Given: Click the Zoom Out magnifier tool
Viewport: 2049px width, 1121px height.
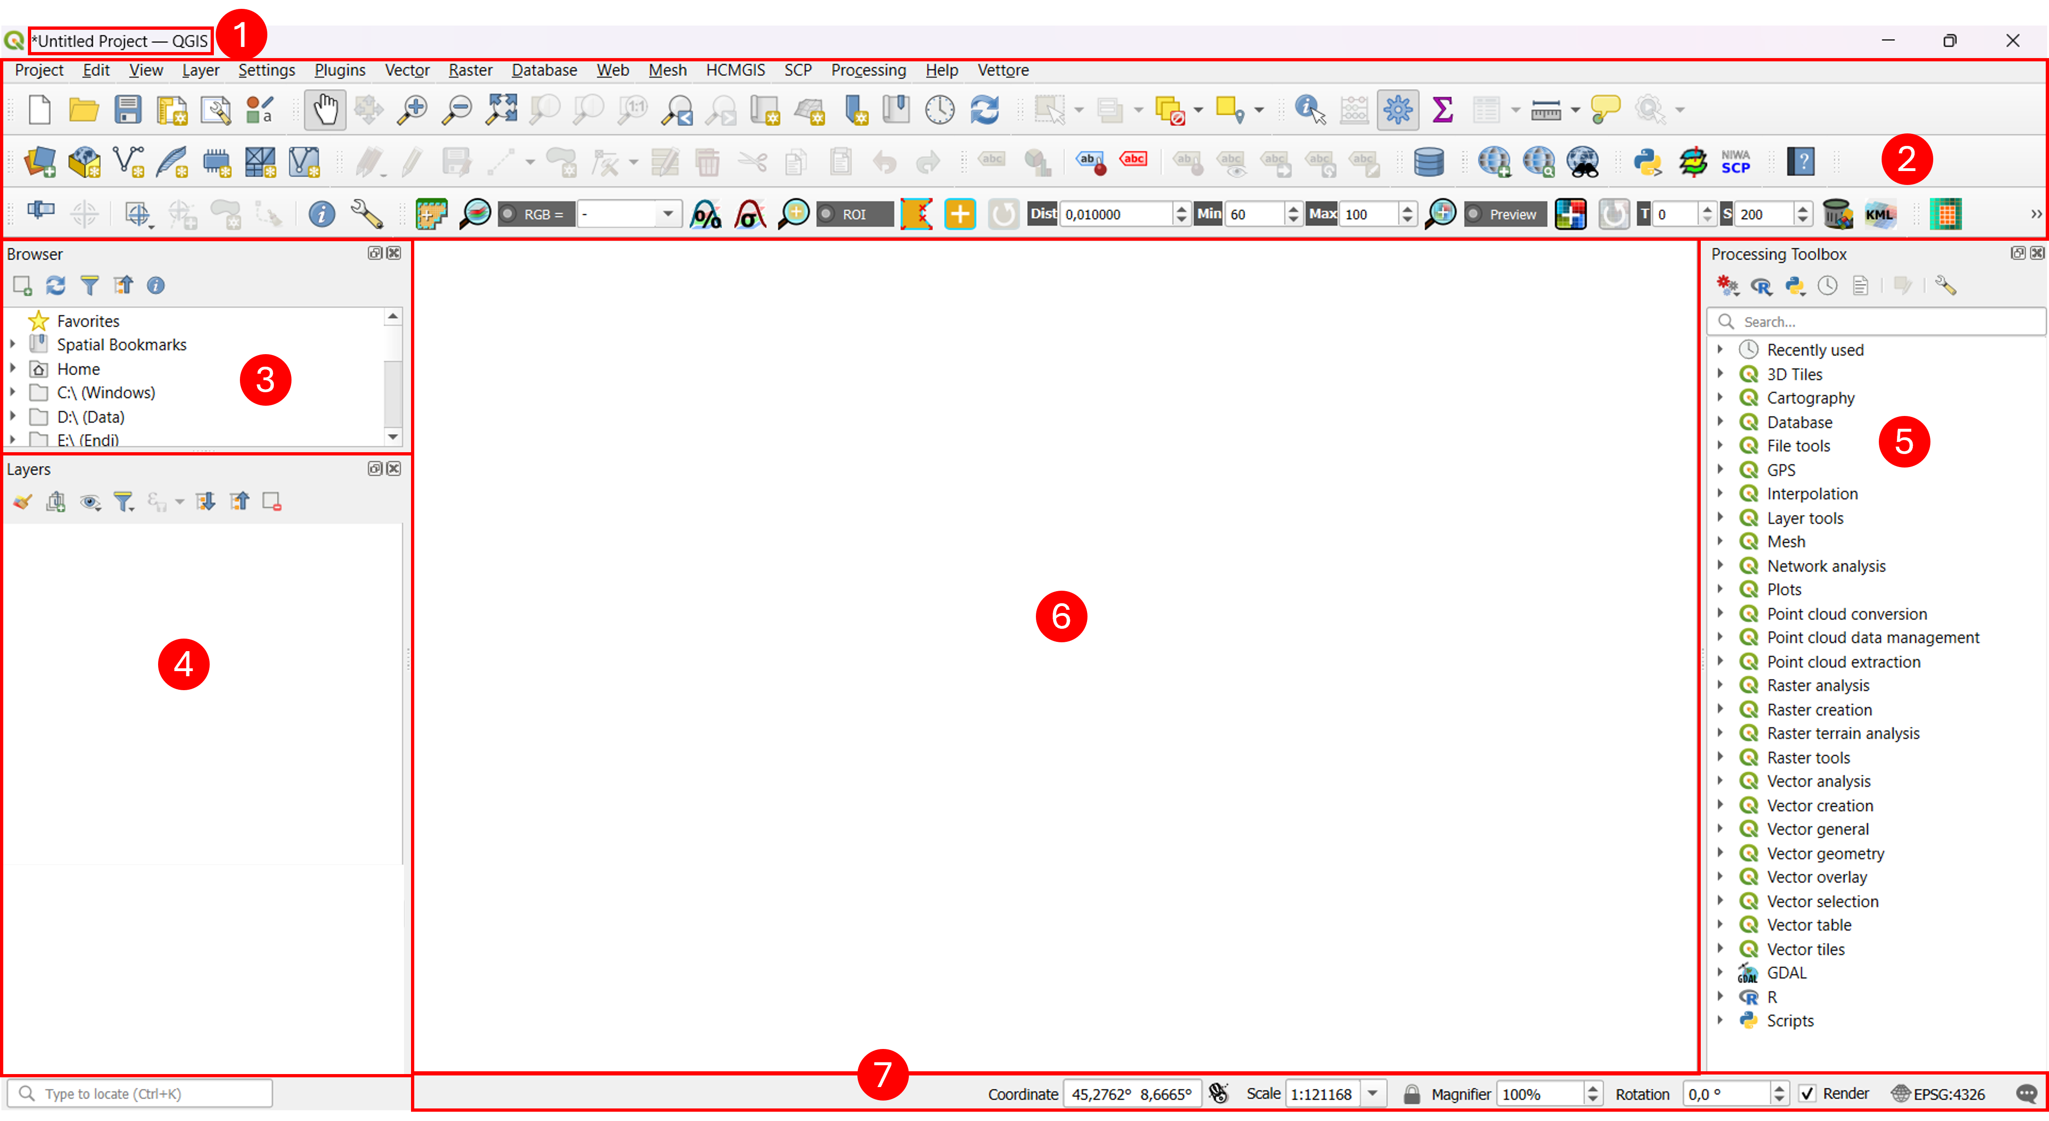Looking at the screenshot, I should click(457, 110).
